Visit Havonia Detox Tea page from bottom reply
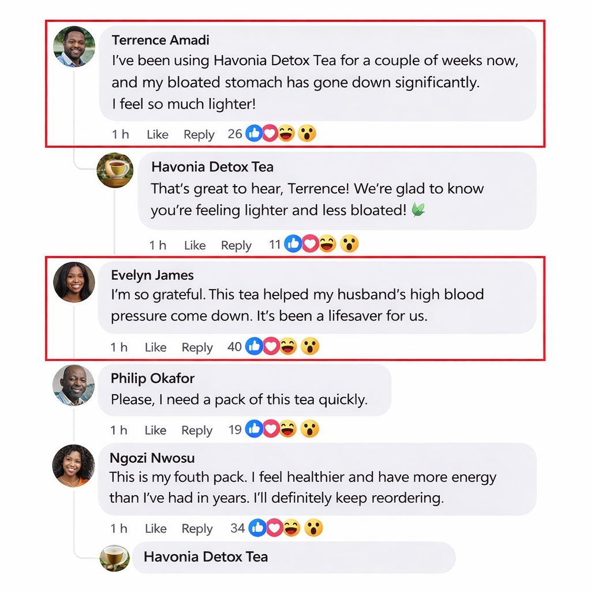591x591 pixels. [x=205, y=557]
